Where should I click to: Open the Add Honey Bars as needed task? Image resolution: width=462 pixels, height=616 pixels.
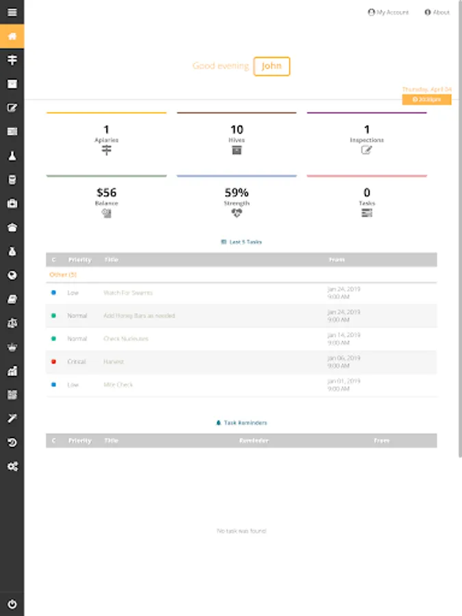(x=139, y=316)
